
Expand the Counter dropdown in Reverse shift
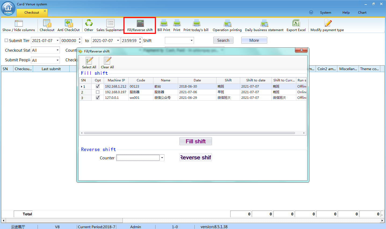[162, 158]
